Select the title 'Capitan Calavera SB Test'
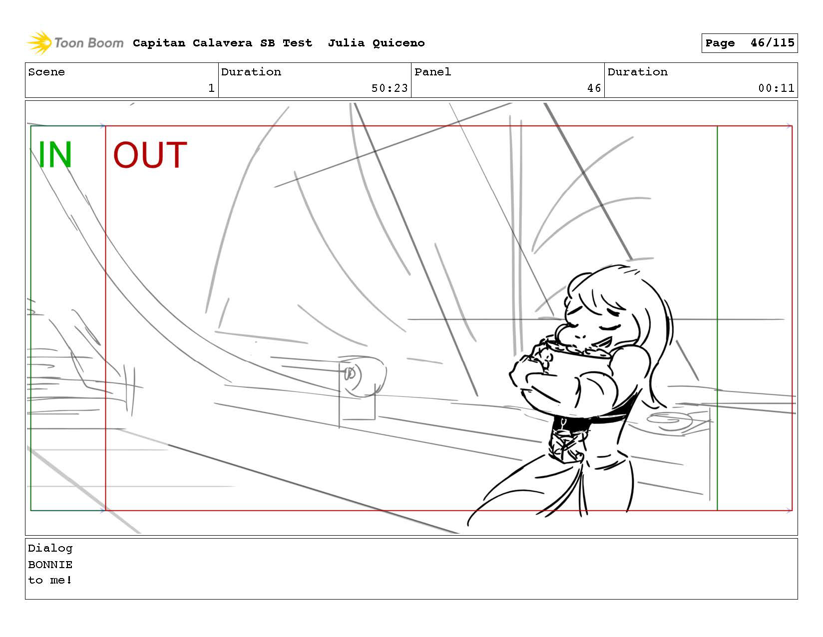The height and width of the screenshot is (637, 823). click(x=223, y=43)
